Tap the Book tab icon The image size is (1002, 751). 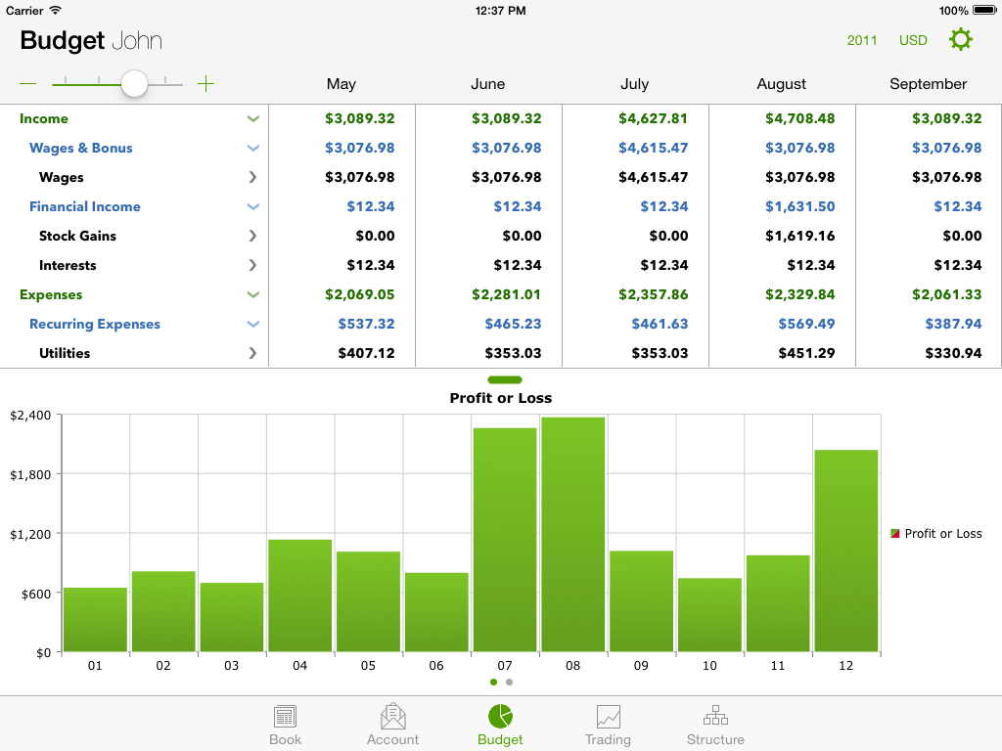coord(286,717)
